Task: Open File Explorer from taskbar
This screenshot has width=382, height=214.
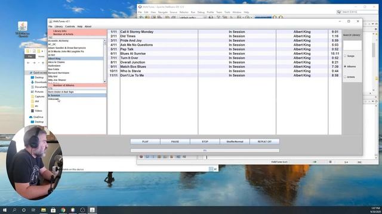Action: click(x=44, y=210)
